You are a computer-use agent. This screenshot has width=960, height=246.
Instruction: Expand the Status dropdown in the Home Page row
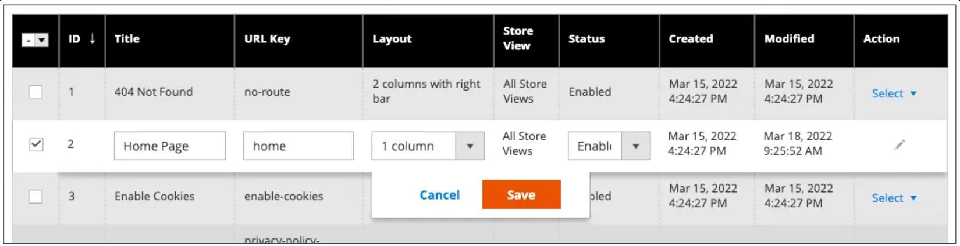tap(609, 146)
